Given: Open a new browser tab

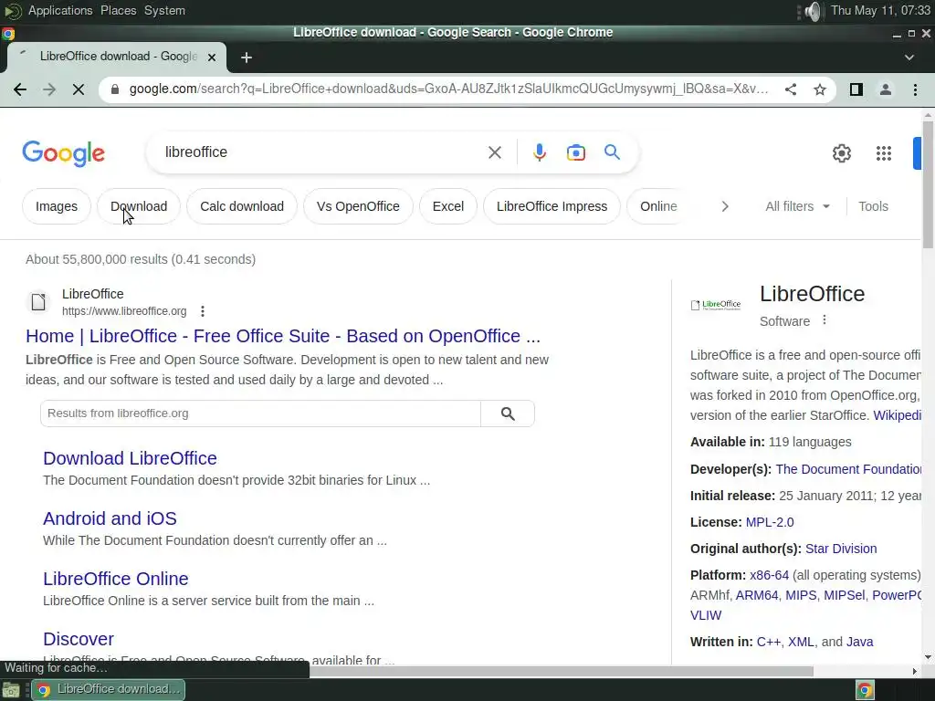Looking at the screenshot, I should pyautogui.click(x=247, y=58).
